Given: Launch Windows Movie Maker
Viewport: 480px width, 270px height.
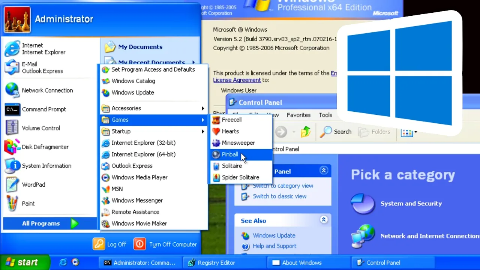Looking at the screenshot, I should (153, 223).
